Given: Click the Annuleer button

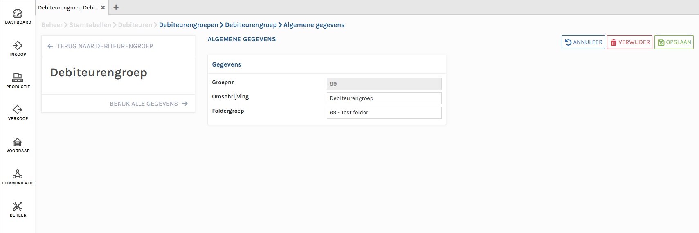Looking at the screenshot, I should click(583, 42).
